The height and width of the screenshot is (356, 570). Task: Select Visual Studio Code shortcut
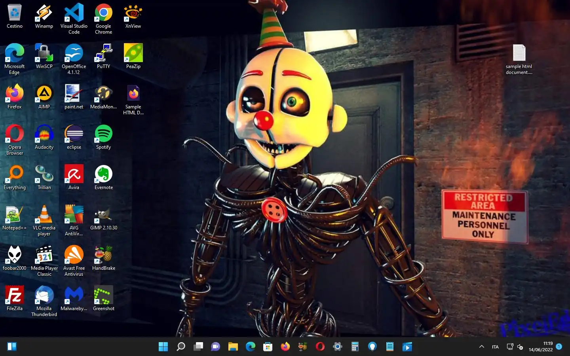pos(74,19)
